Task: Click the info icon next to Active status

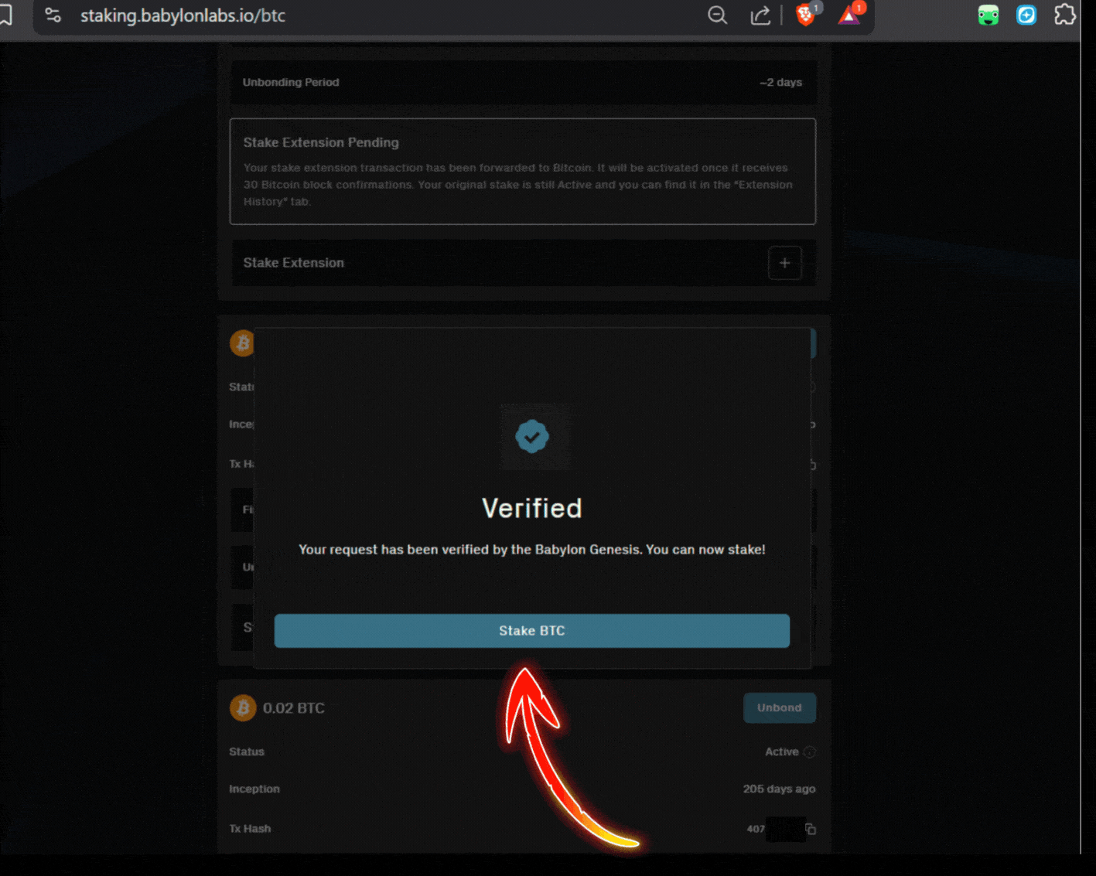Action: tap(810, 752)
